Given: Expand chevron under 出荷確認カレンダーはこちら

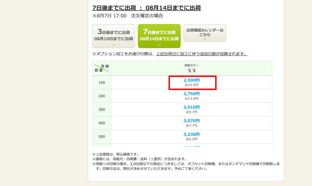Looking at the screenshot, I should coord(205,39).
